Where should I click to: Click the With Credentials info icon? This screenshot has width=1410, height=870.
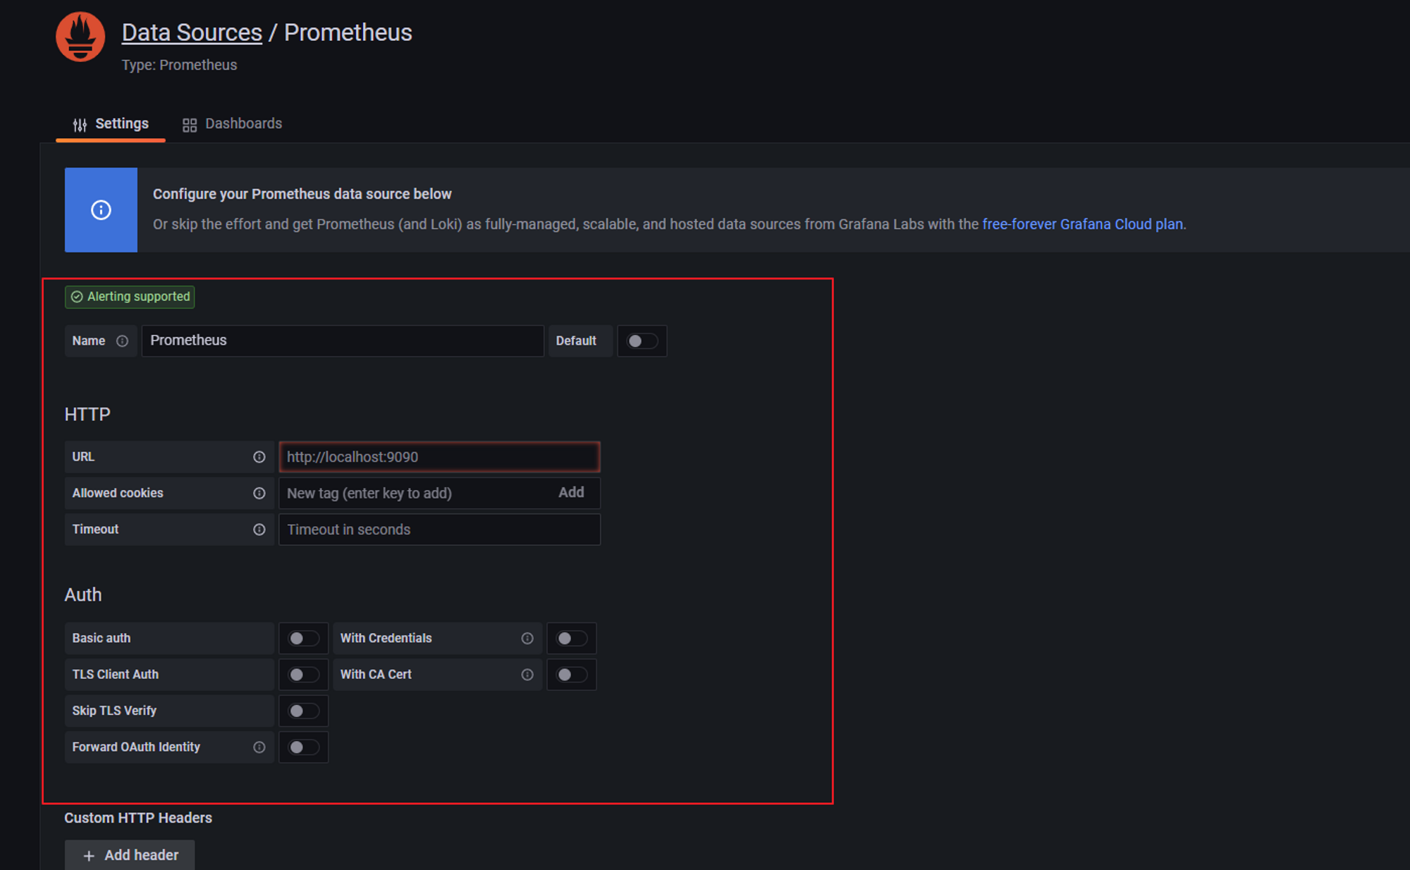(527, 639)
